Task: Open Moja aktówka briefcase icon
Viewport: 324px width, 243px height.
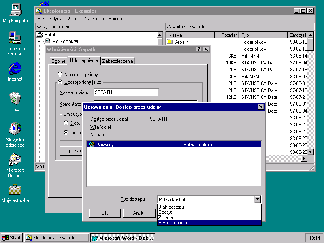Action: click(x=15, y=190)
